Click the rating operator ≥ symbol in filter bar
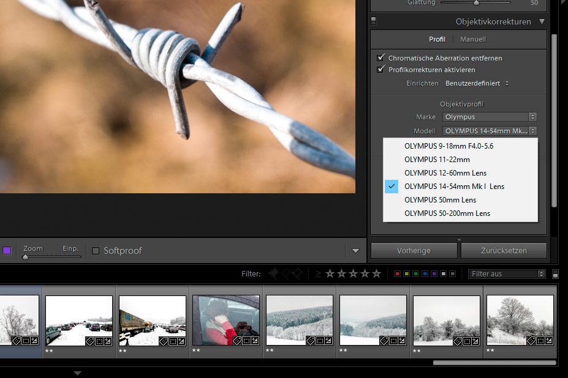 click(x=318, y=274)
